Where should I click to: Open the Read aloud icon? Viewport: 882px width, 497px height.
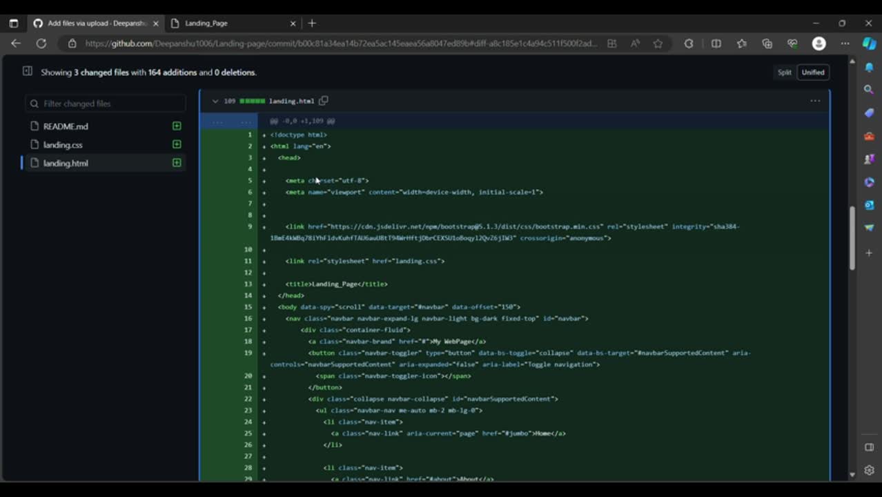pos(635,43)
